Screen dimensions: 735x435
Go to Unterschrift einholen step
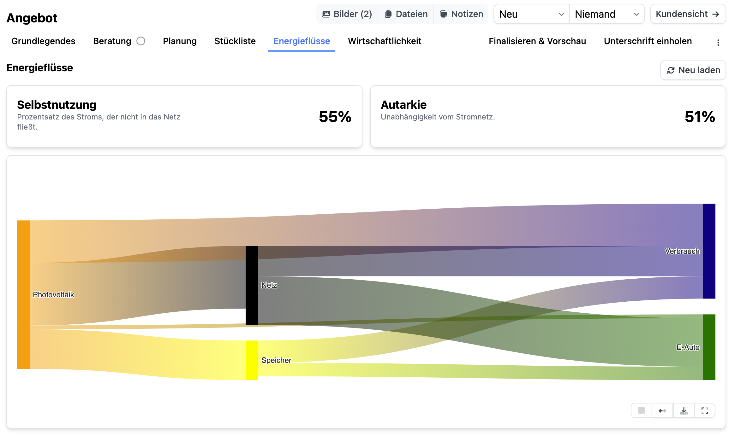pyautogui.click(x=648, y=41)
